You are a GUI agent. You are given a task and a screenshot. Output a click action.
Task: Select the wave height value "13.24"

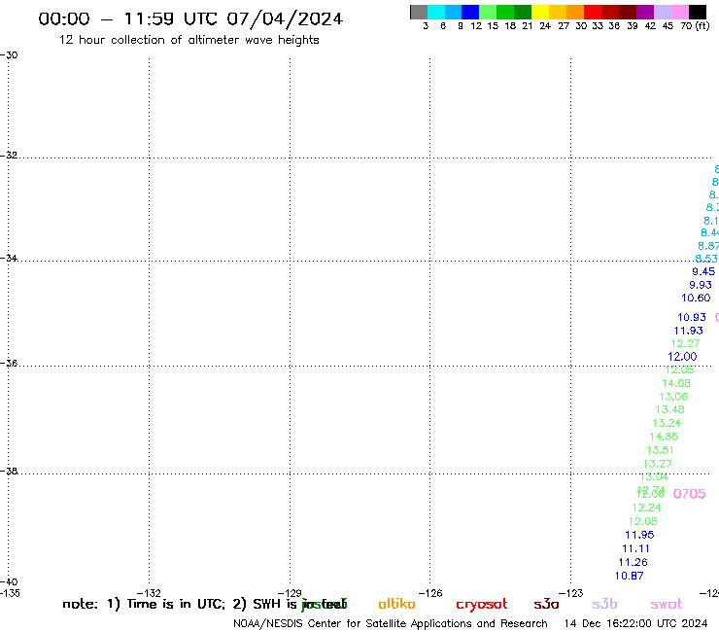[x=667, y=423]
